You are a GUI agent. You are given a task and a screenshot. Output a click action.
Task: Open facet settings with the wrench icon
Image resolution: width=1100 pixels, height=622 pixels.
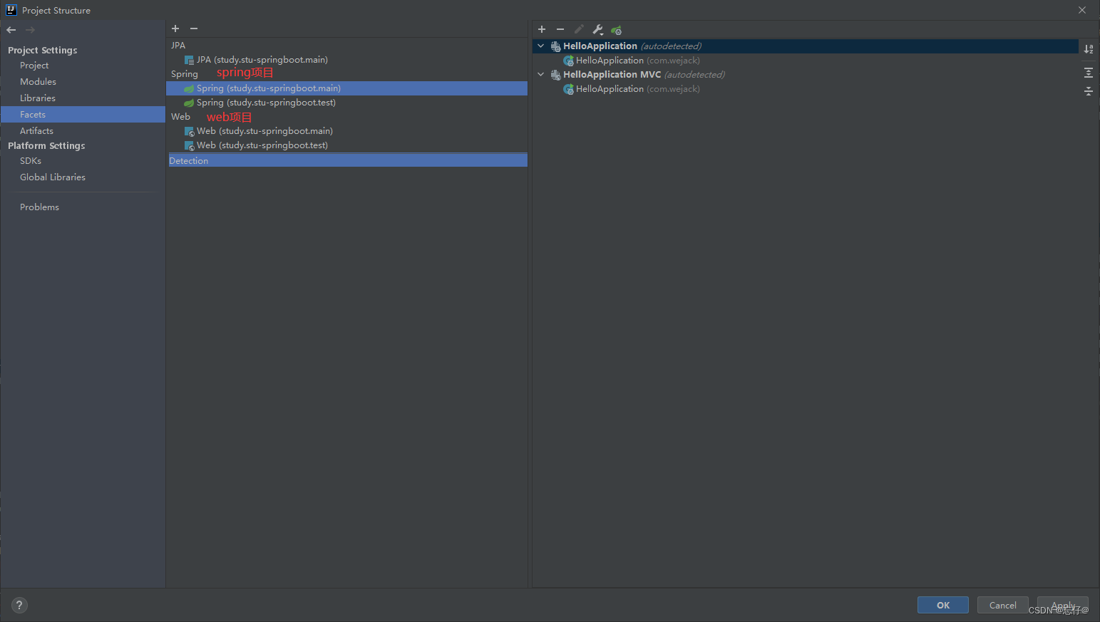pyautogui.click(x=597, y=29)
